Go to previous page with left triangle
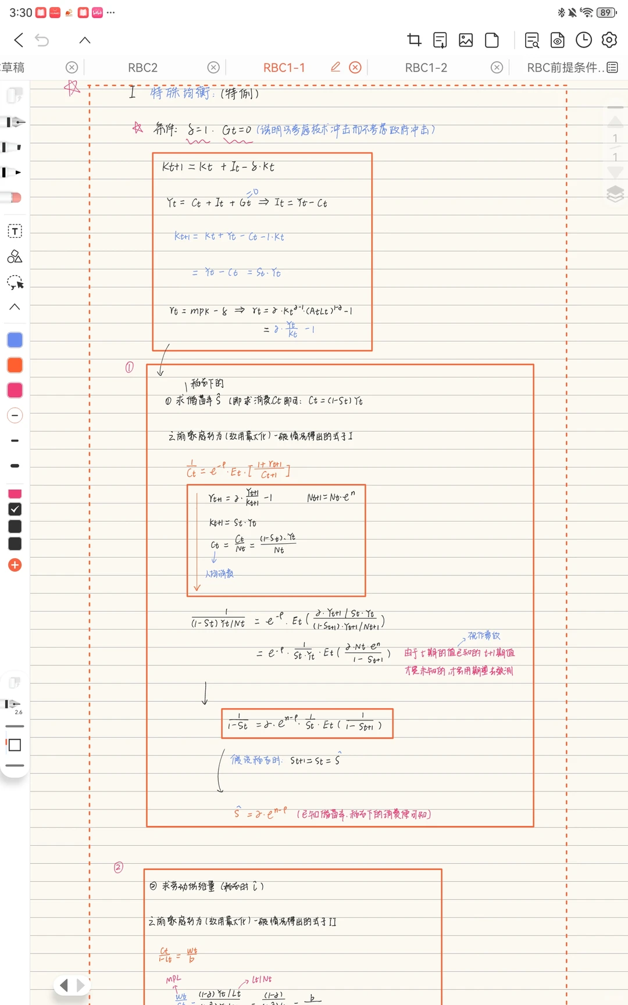Viewport: 628px width, 1005px height. click(64, 985)
